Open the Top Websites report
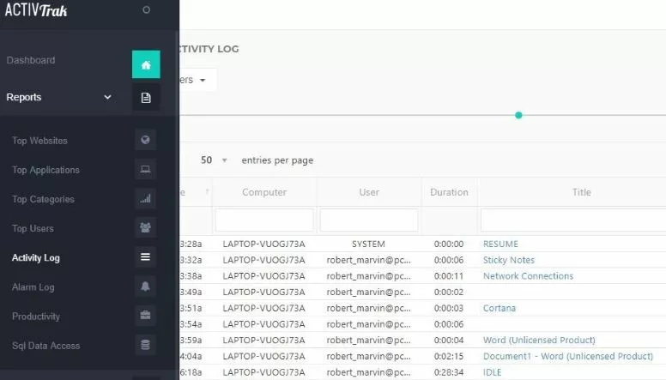Screen dimensions: 666x380 pos(39,141)
